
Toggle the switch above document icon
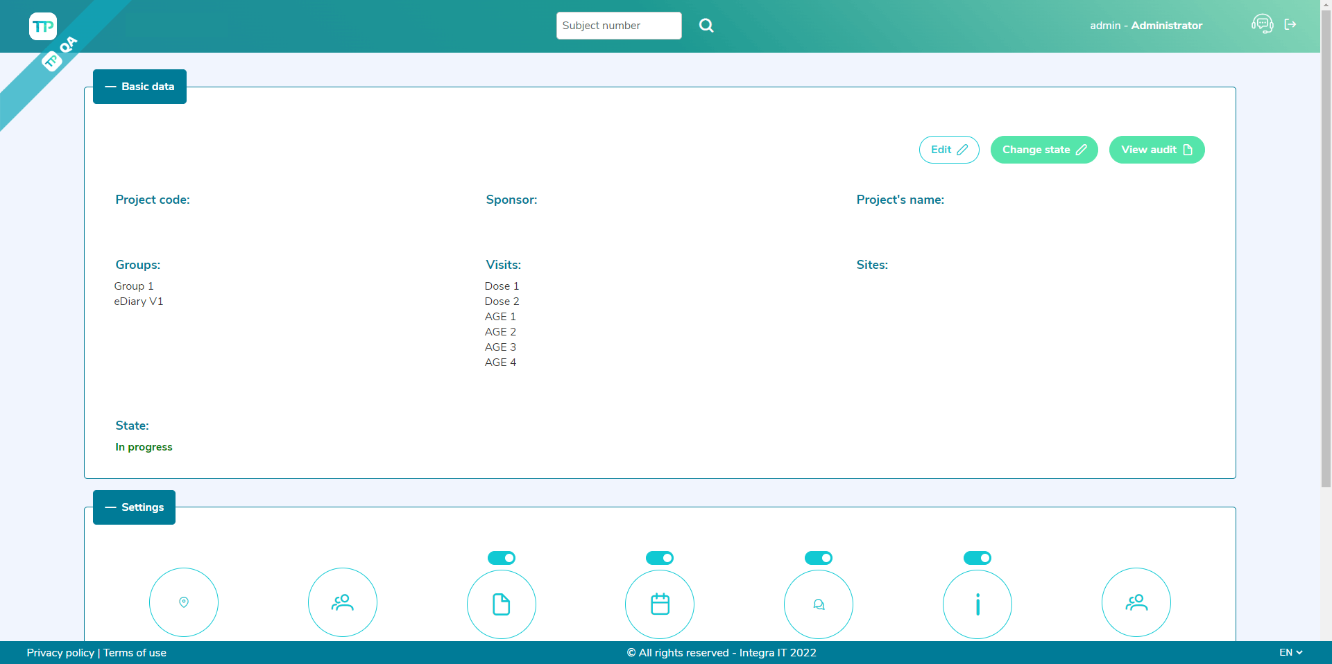[x=501, y=558]
